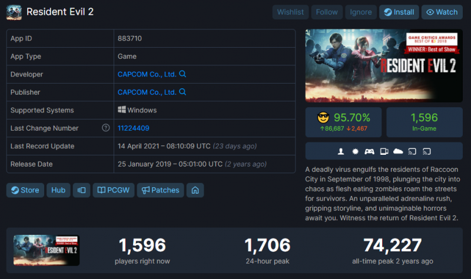Open the Patches page
Viewport: 471px width, 279px height.
[160, 190]
